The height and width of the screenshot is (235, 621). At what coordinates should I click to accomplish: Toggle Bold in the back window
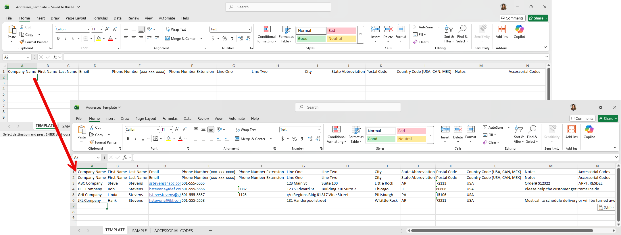coord(58,38)
